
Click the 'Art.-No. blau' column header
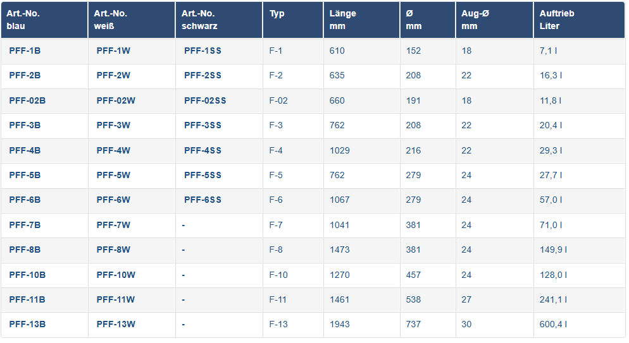tap(23, 20)
